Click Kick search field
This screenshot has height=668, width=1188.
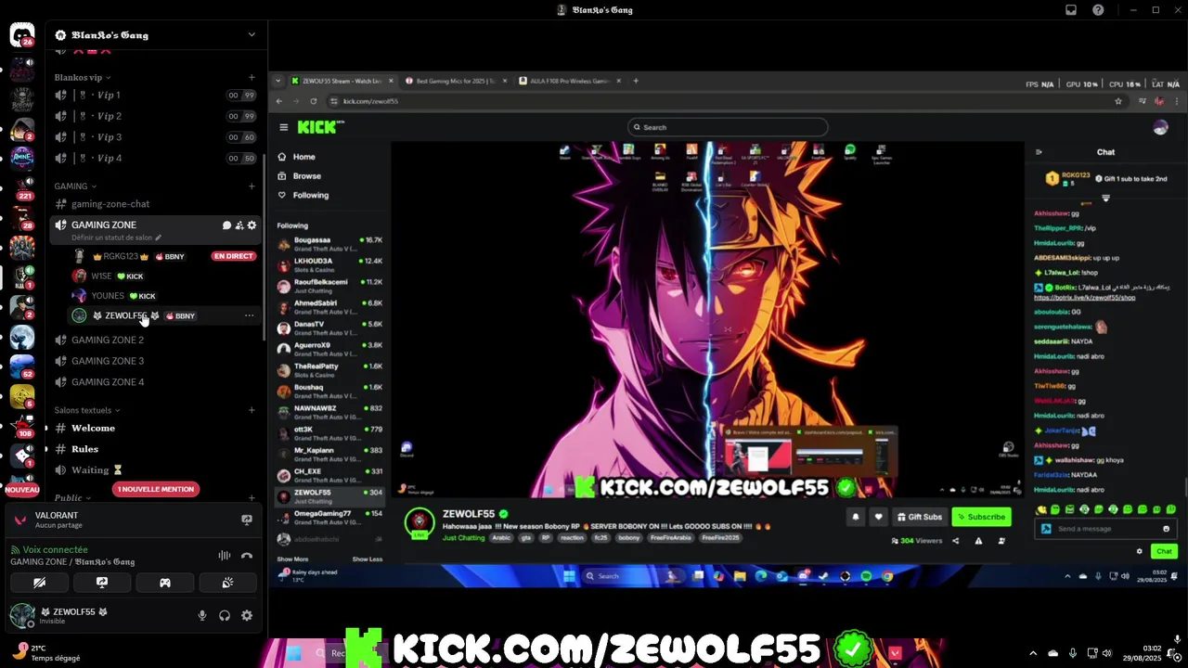click(727, 127)
